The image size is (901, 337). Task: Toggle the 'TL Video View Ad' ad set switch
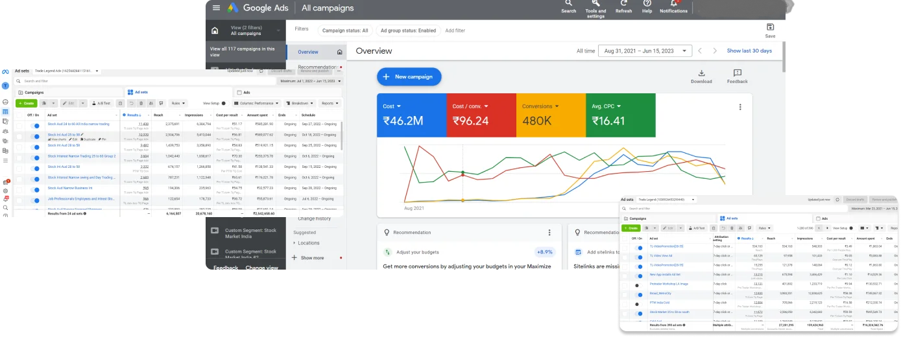coord(640,257)
